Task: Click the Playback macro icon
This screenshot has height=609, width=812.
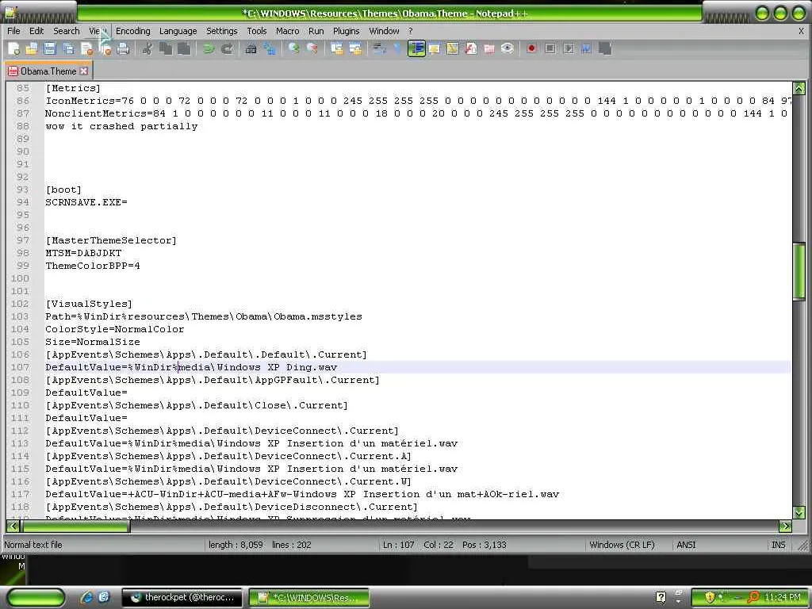Action: [x=568, y=48]
